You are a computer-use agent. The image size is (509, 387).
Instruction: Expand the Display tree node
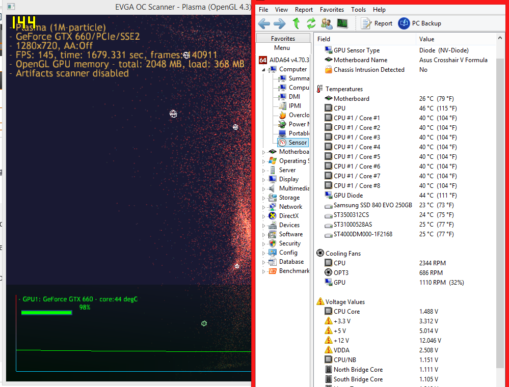[263, 179]
